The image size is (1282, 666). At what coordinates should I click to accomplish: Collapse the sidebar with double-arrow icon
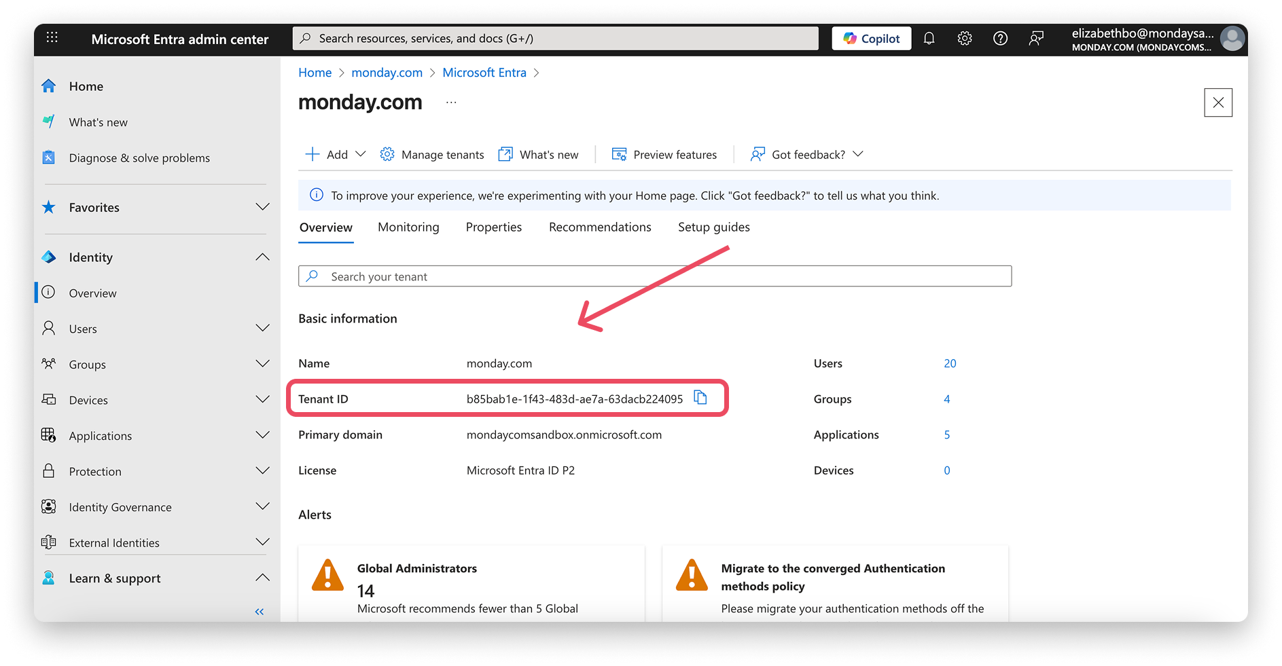pos(260,612)
